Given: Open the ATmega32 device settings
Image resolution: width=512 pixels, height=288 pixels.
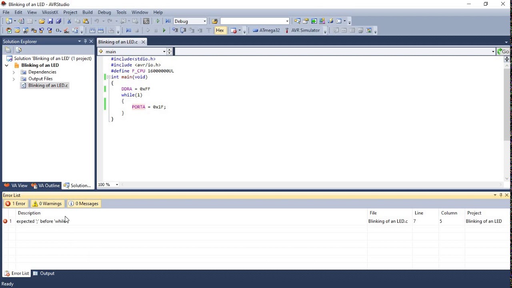Looking at the screenshot, I should click(x=266, y=30).
